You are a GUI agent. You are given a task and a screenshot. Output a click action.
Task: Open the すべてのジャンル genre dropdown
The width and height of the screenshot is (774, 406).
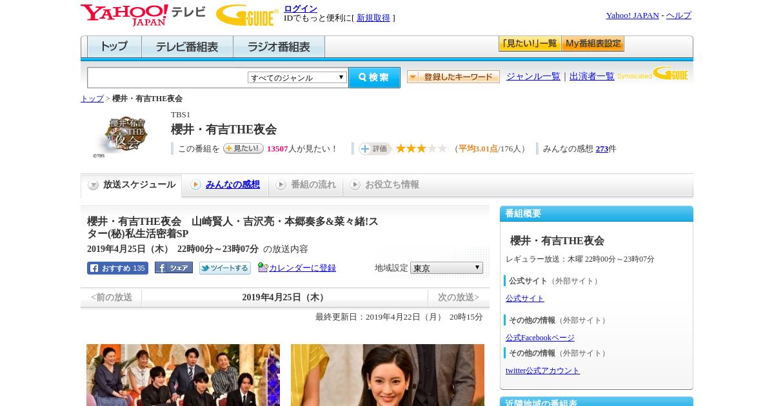[297, 77]
